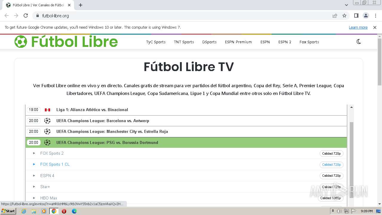Show hidden system tray icons
Screen dimensions: 382x215
333,211
